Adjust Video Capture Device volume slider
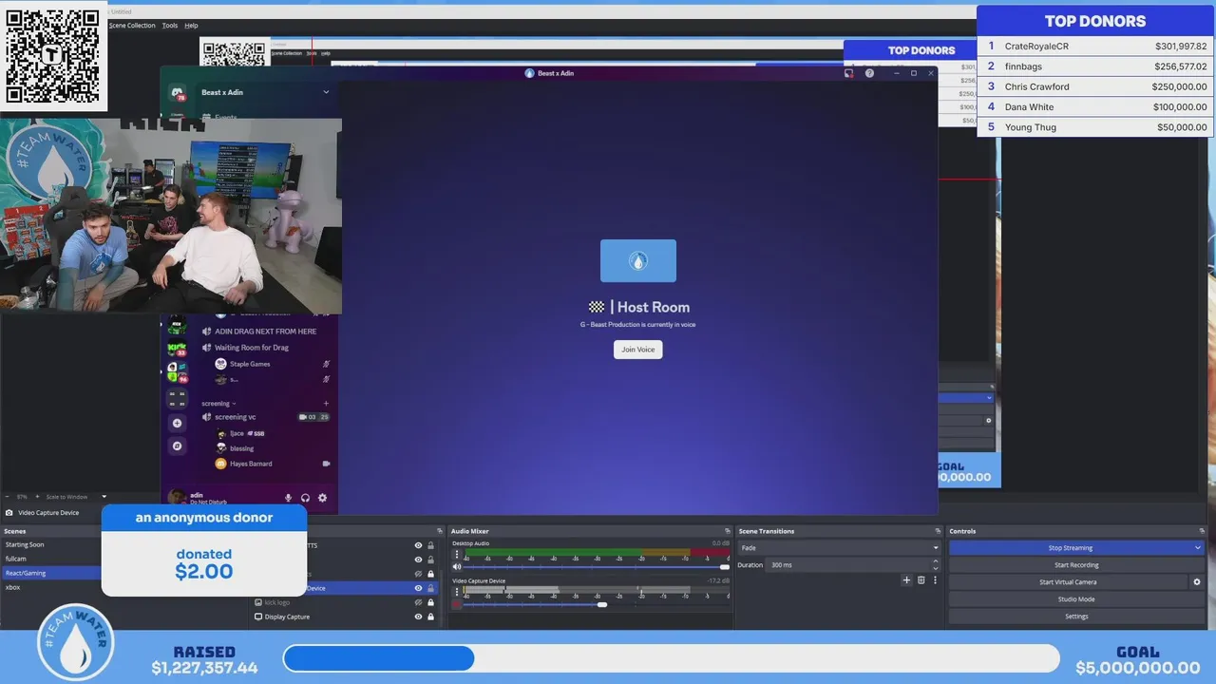Viewport: 1216px width, 684px height. tap(601, 604)
